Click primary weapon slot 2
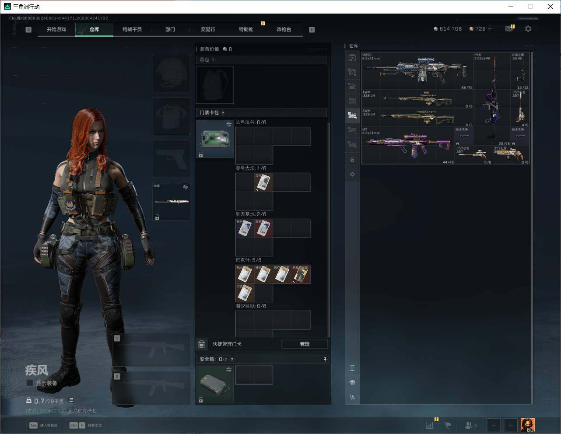Screen dimensions: 561x434 [x=151, y=388]
